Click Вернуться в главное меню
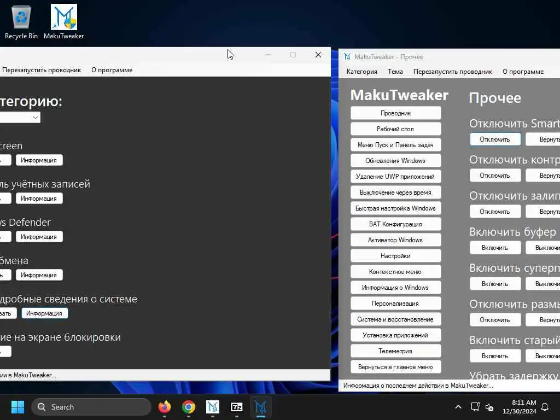The height and width of the screenshot is (420, 560). point(396,367)
